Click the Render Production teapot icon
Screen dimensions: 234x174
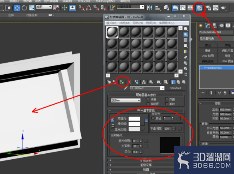point(223,8)
